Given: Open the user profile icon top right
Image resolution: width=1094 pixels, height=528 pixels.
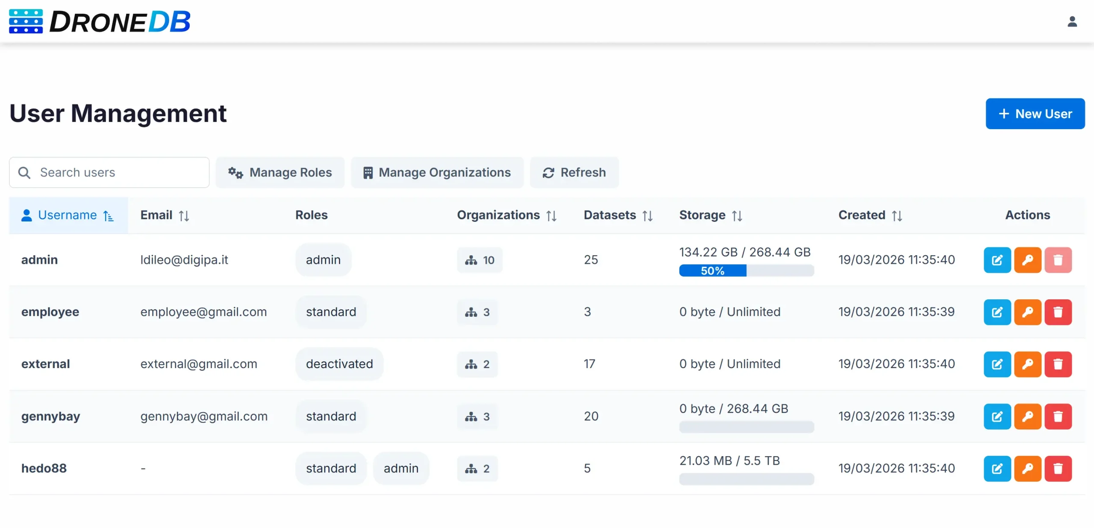Looking at the screenshot, I should click(1072, 21).
